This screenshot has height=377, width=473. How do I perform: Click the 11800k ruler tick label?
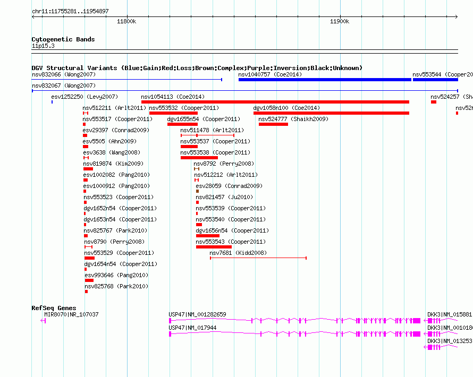pyautogui.click(x=126, y=21)
